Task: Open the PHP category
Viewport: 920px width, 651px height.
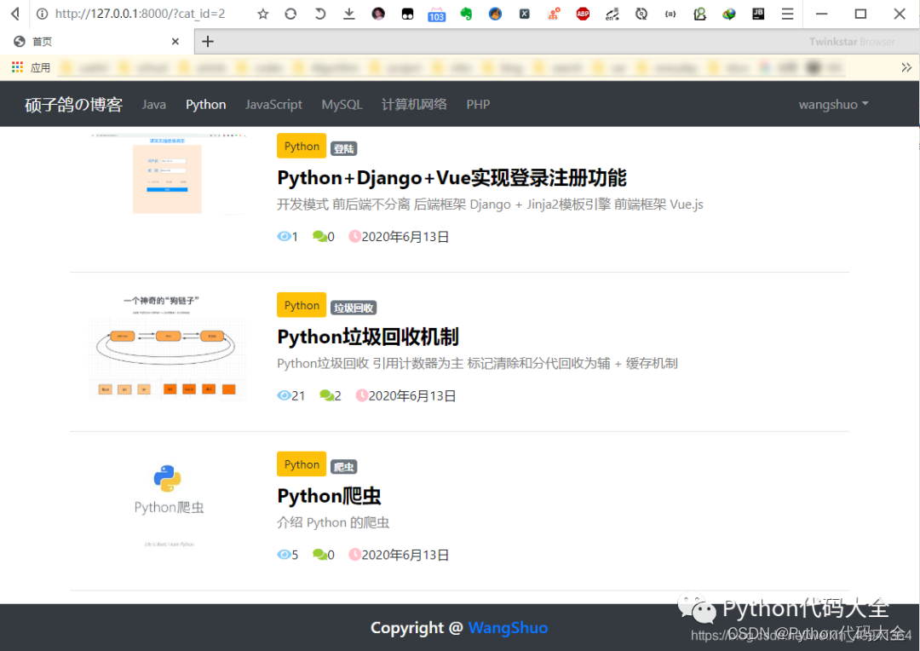Action: (478, 105)
